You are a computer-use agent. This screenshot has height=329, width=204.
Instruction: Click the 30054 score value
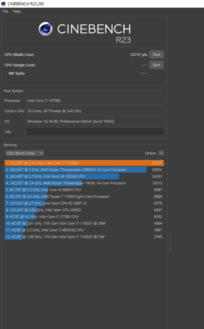157,170
